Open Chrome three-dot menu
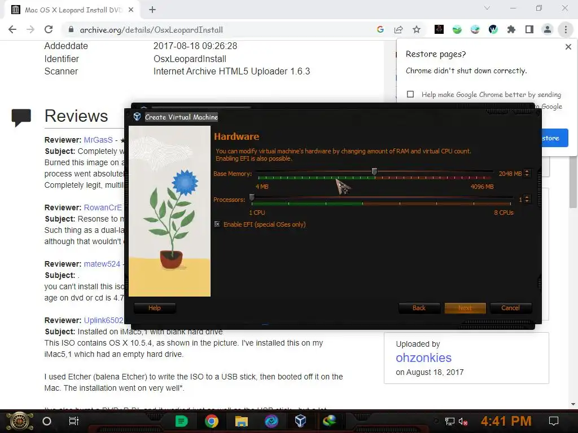The image size is (578, 433). (566, 29)
